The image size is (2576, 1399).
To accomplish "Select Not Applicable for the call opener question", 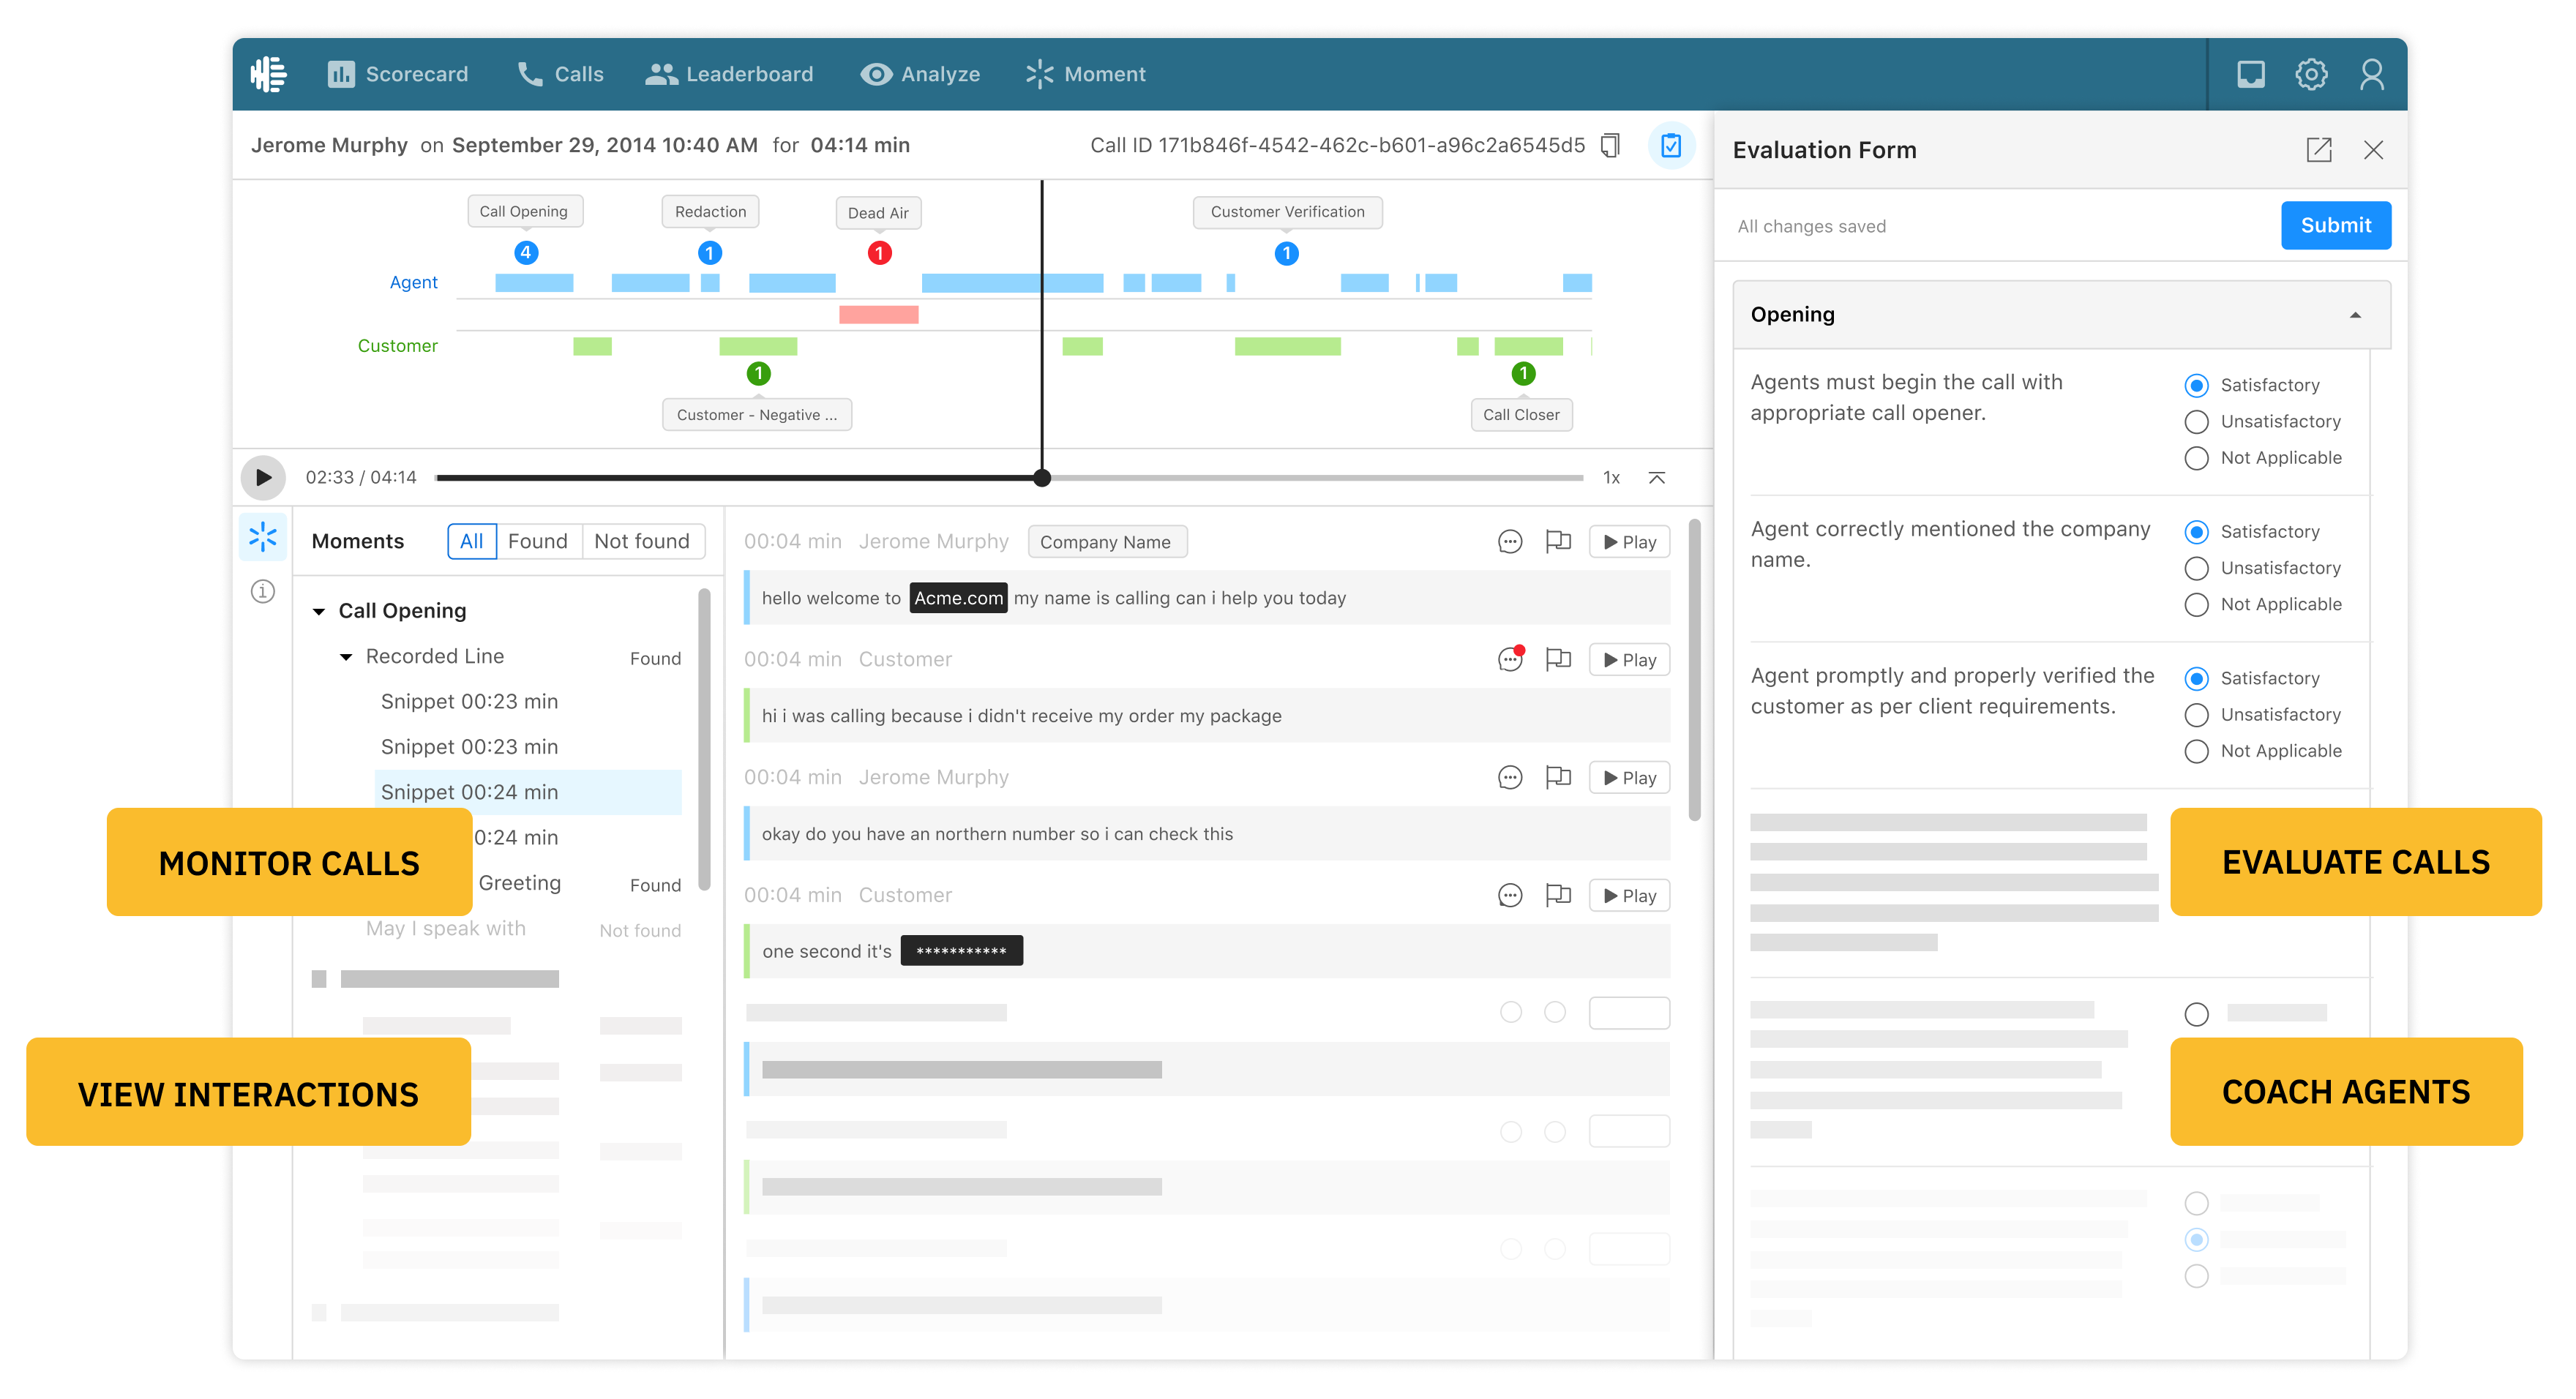I will pyautogui.click(x=2196, y=458).
